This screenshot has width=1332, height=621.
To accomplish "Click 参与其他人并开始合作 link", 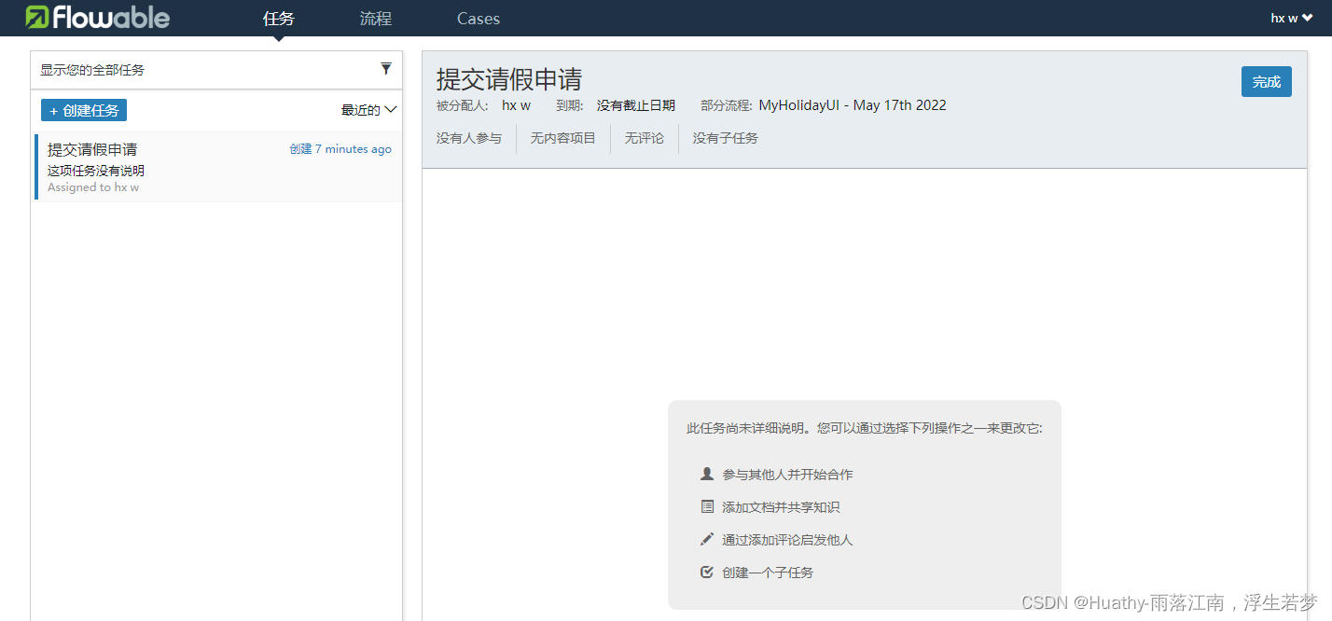I will pyautogui.click(x=787, y=475).
